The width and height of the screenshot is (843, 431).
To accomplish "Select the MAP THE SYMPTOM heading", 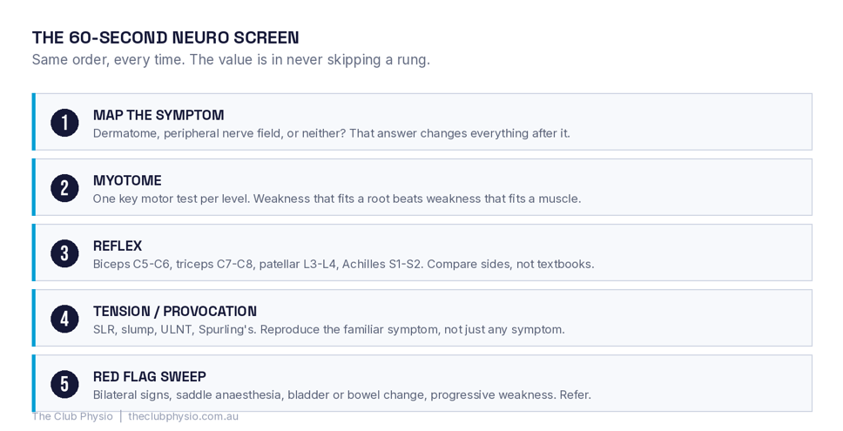I will 158,115.
